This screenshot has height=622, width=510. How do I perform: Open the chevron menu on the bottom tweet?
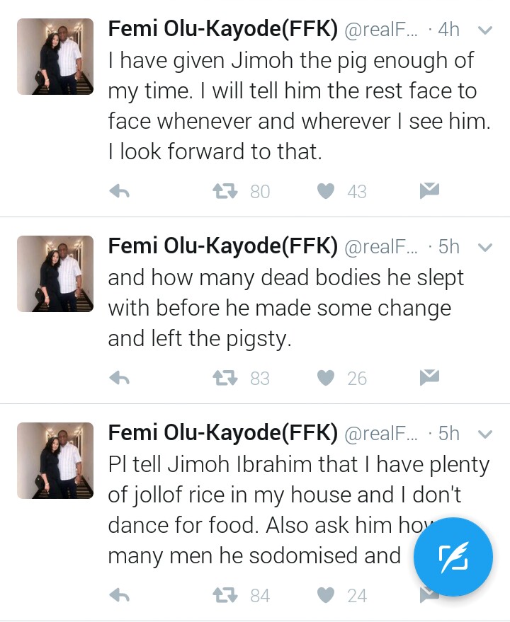[485, 434]
